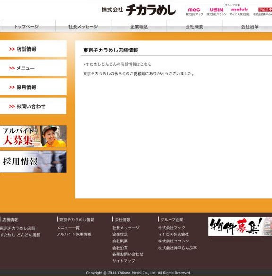272x276 pixels.
Task: Select 店舗情報 in the sidebar
Action: pyautogui.click(x=33, y=49)
